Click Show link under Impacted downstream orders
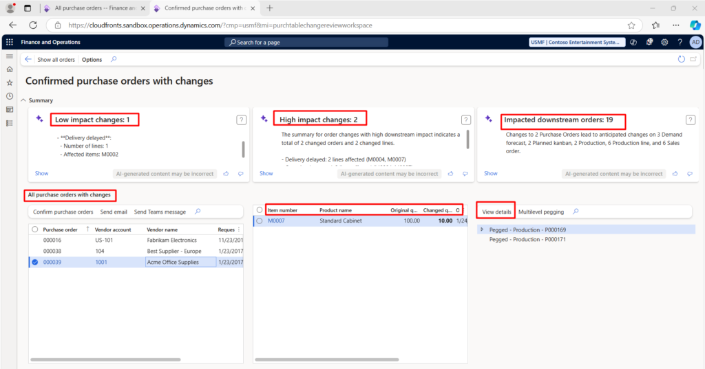The width and height of the screenshot is (705, 369). point(490,173)
